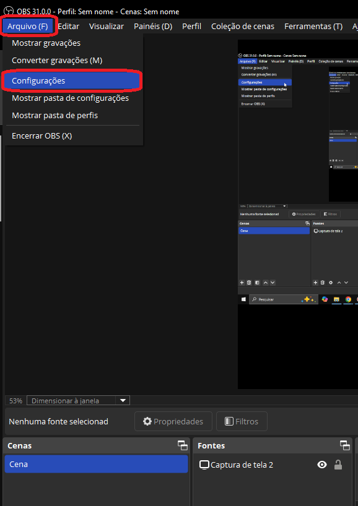Click the Cenas panel title
358x506 pixels.
[19, 445]
